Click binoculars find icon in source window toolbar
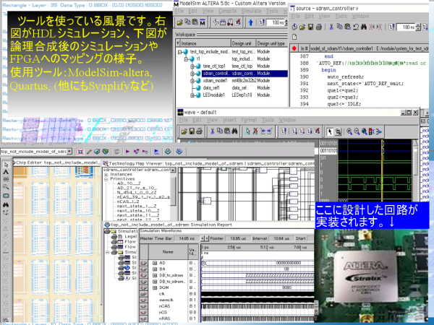The height and width of the screenshot is (325, 434). tap(364, 27)
